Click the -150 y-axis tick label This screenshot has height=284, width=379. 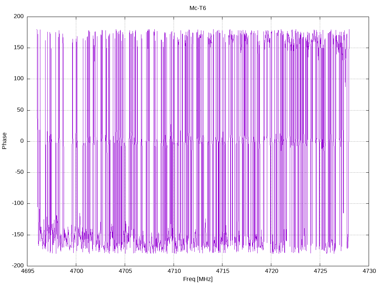18,234
